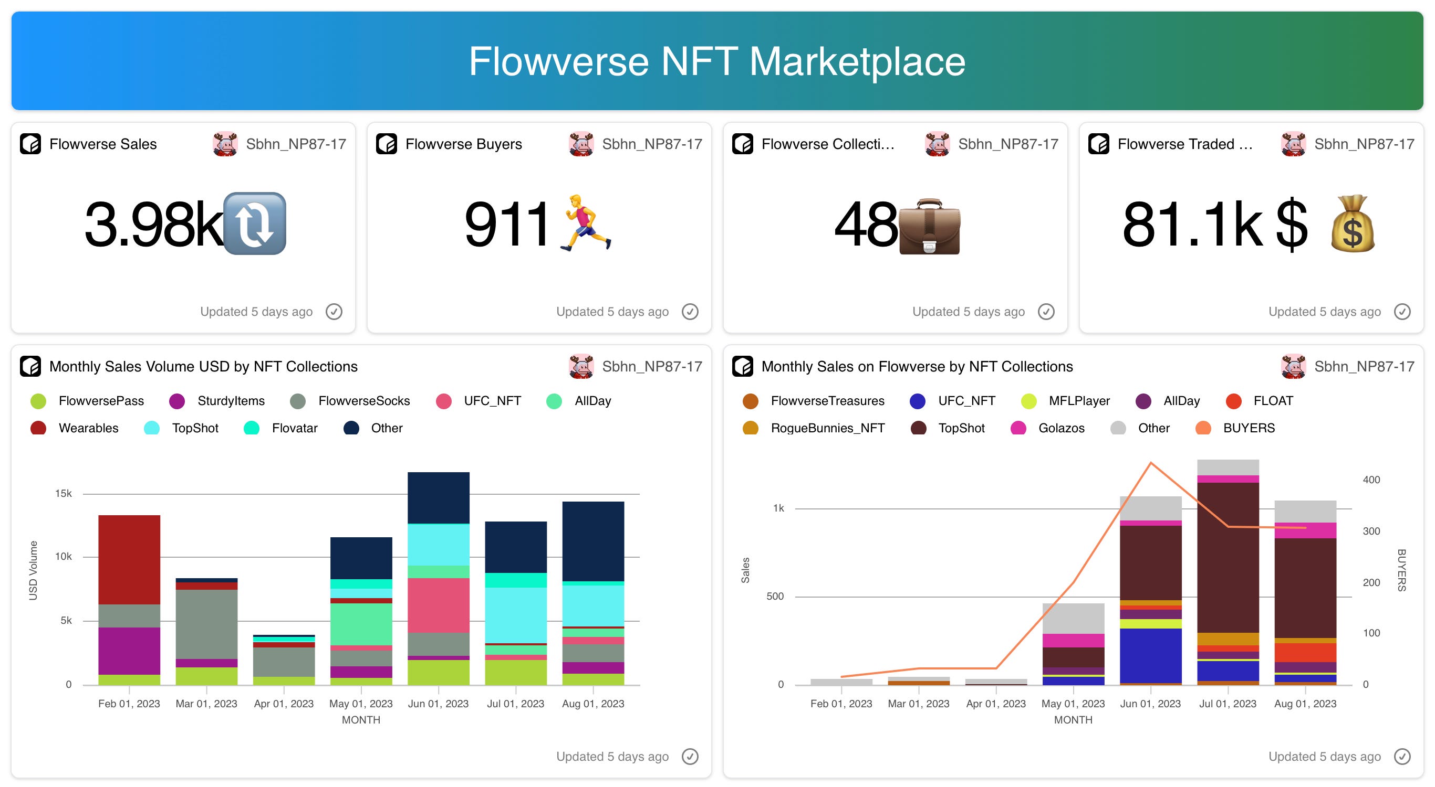
Task: Open the Flowverse Traded card title
Action: pyautogui.click(x=1185, y=144)
